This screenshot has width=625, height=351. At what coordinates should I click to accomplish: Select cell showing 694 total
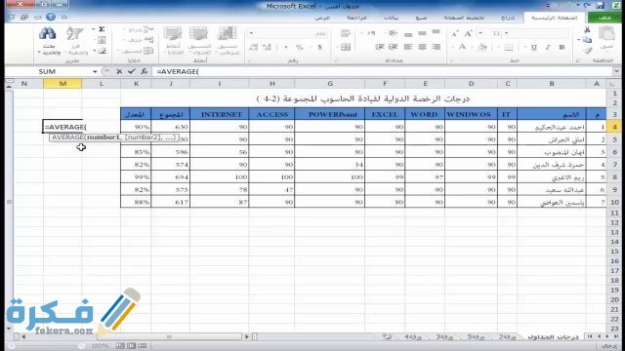[x=171, y=177]
